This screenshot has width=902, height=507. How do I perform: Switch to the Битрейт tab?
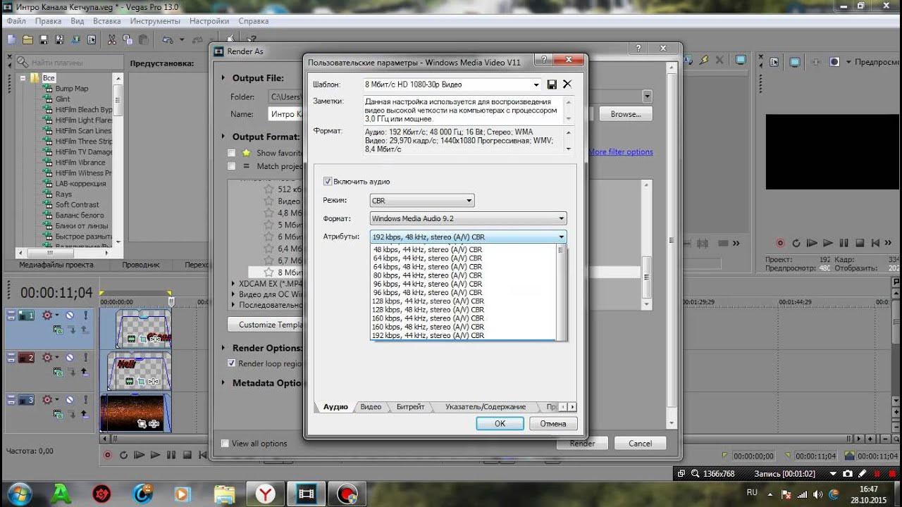[x=410, y=406]
